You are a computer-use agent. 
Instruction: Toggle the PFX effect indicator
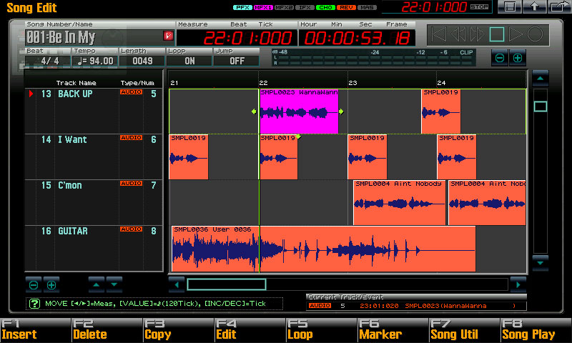point(242,7)
